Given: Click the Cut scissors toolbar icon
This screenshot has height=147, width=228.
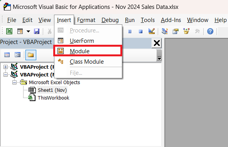Looking at the screenshot, I should [x=50, y=31].
